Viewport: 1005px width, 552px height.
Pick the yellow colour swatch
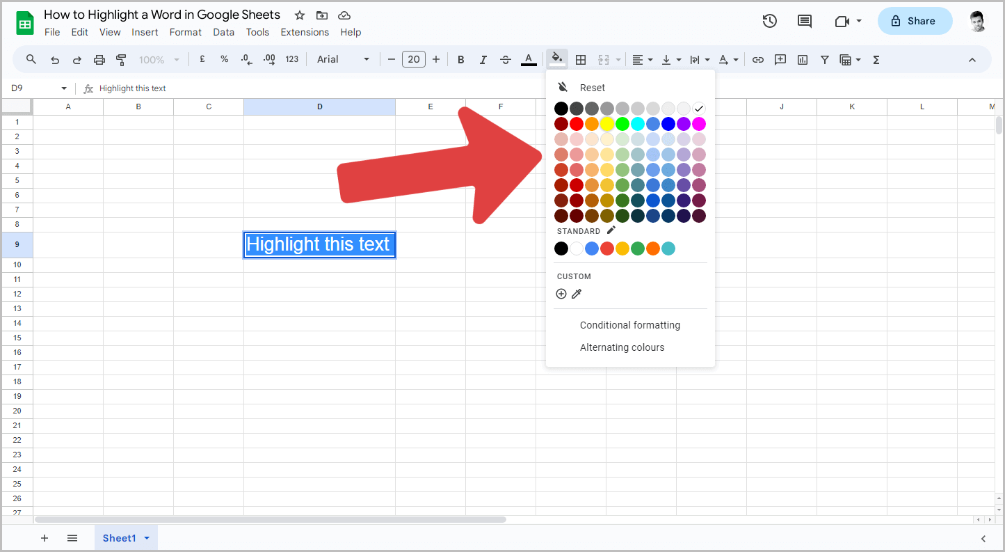coord(607,124)
